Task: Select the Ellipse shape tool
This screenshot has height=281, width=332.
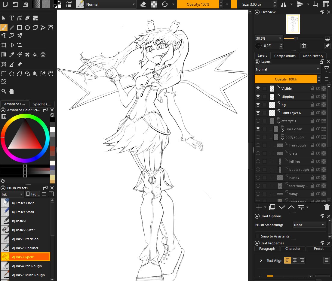Action: tap(27, 28)
